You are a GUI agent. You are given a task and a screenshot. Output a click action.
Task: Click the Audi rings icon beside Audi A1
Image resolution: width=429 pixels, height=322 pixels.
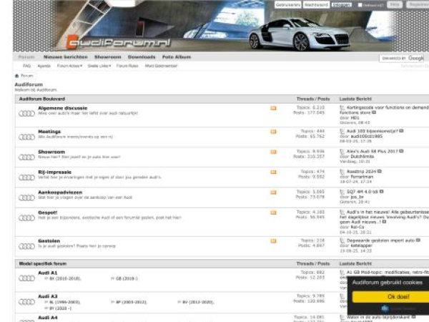(26, 278)
